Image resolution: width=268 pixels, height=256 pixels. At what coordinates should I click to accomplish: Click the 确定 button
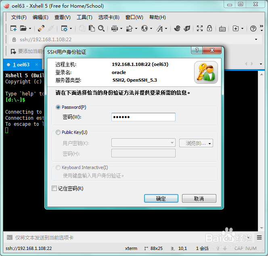coord(161,199)
